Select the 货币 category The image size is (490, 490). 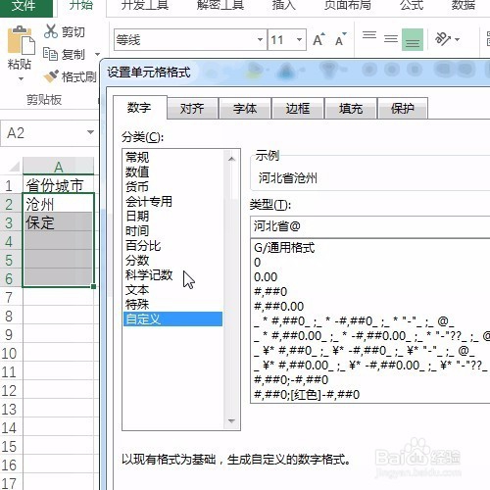pos(173,186)
